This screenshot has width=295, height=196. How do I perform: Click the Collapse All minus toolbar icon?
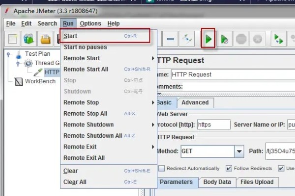pyautogui.click(x=170, y=39)
